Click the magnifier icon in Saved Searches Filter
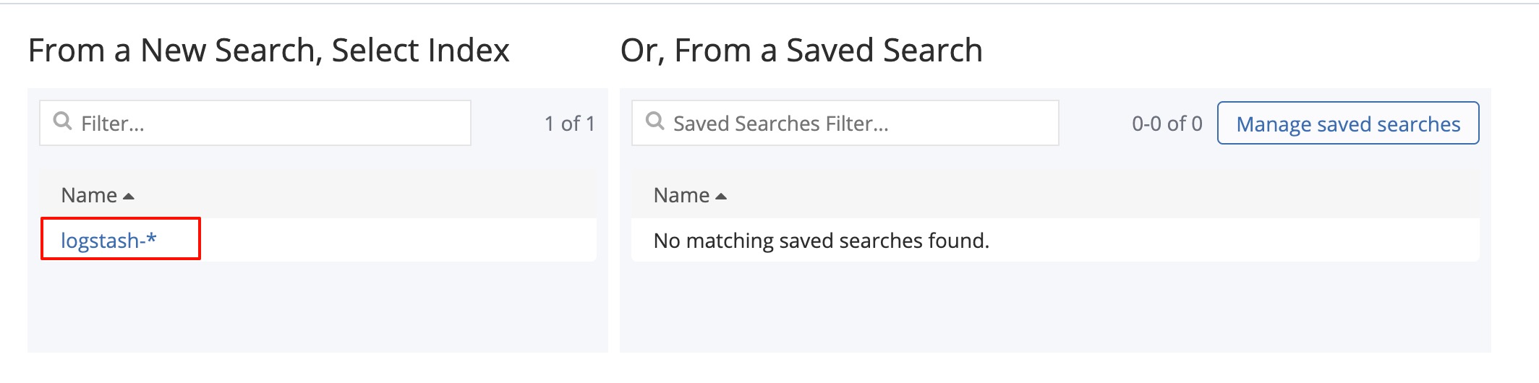 coord(655,121)
